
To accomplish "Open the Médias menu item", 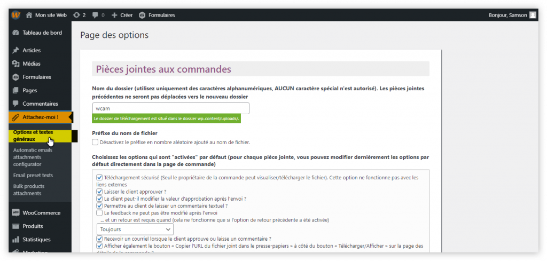I will point(32,64).
